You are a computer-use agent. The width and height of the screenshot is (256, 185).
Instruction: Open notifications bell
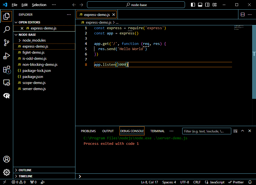pyautogui.click(x=250, y=182)
